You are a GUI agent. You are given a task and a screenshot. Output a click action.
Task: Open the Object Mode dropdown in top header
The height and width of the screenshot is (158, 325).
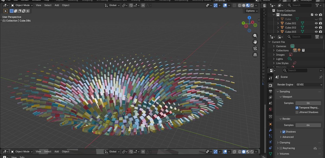22,5
